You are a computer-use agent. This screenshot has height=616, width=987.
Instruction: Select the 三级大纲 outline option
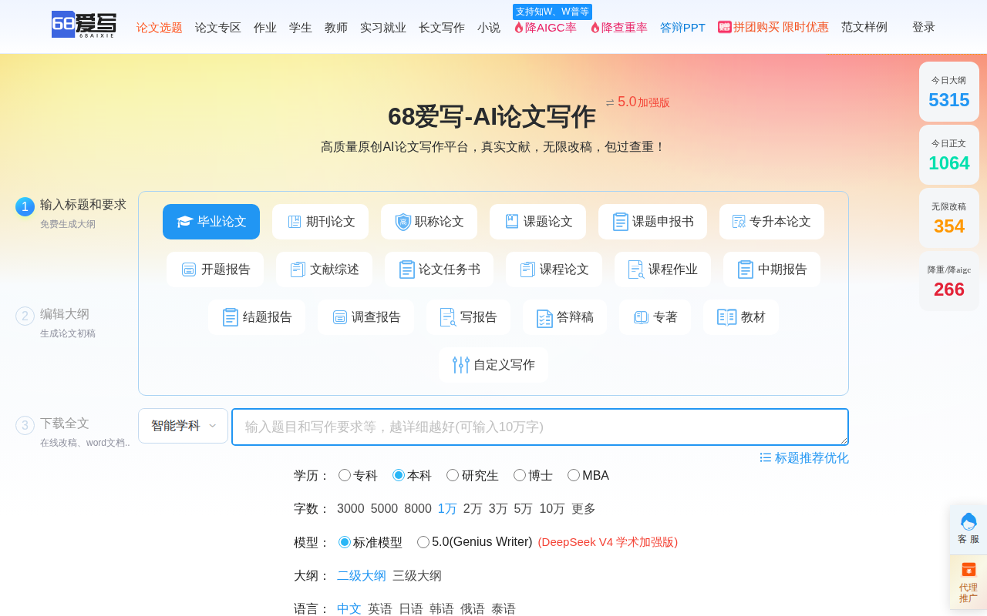click(x=417, y=576)
